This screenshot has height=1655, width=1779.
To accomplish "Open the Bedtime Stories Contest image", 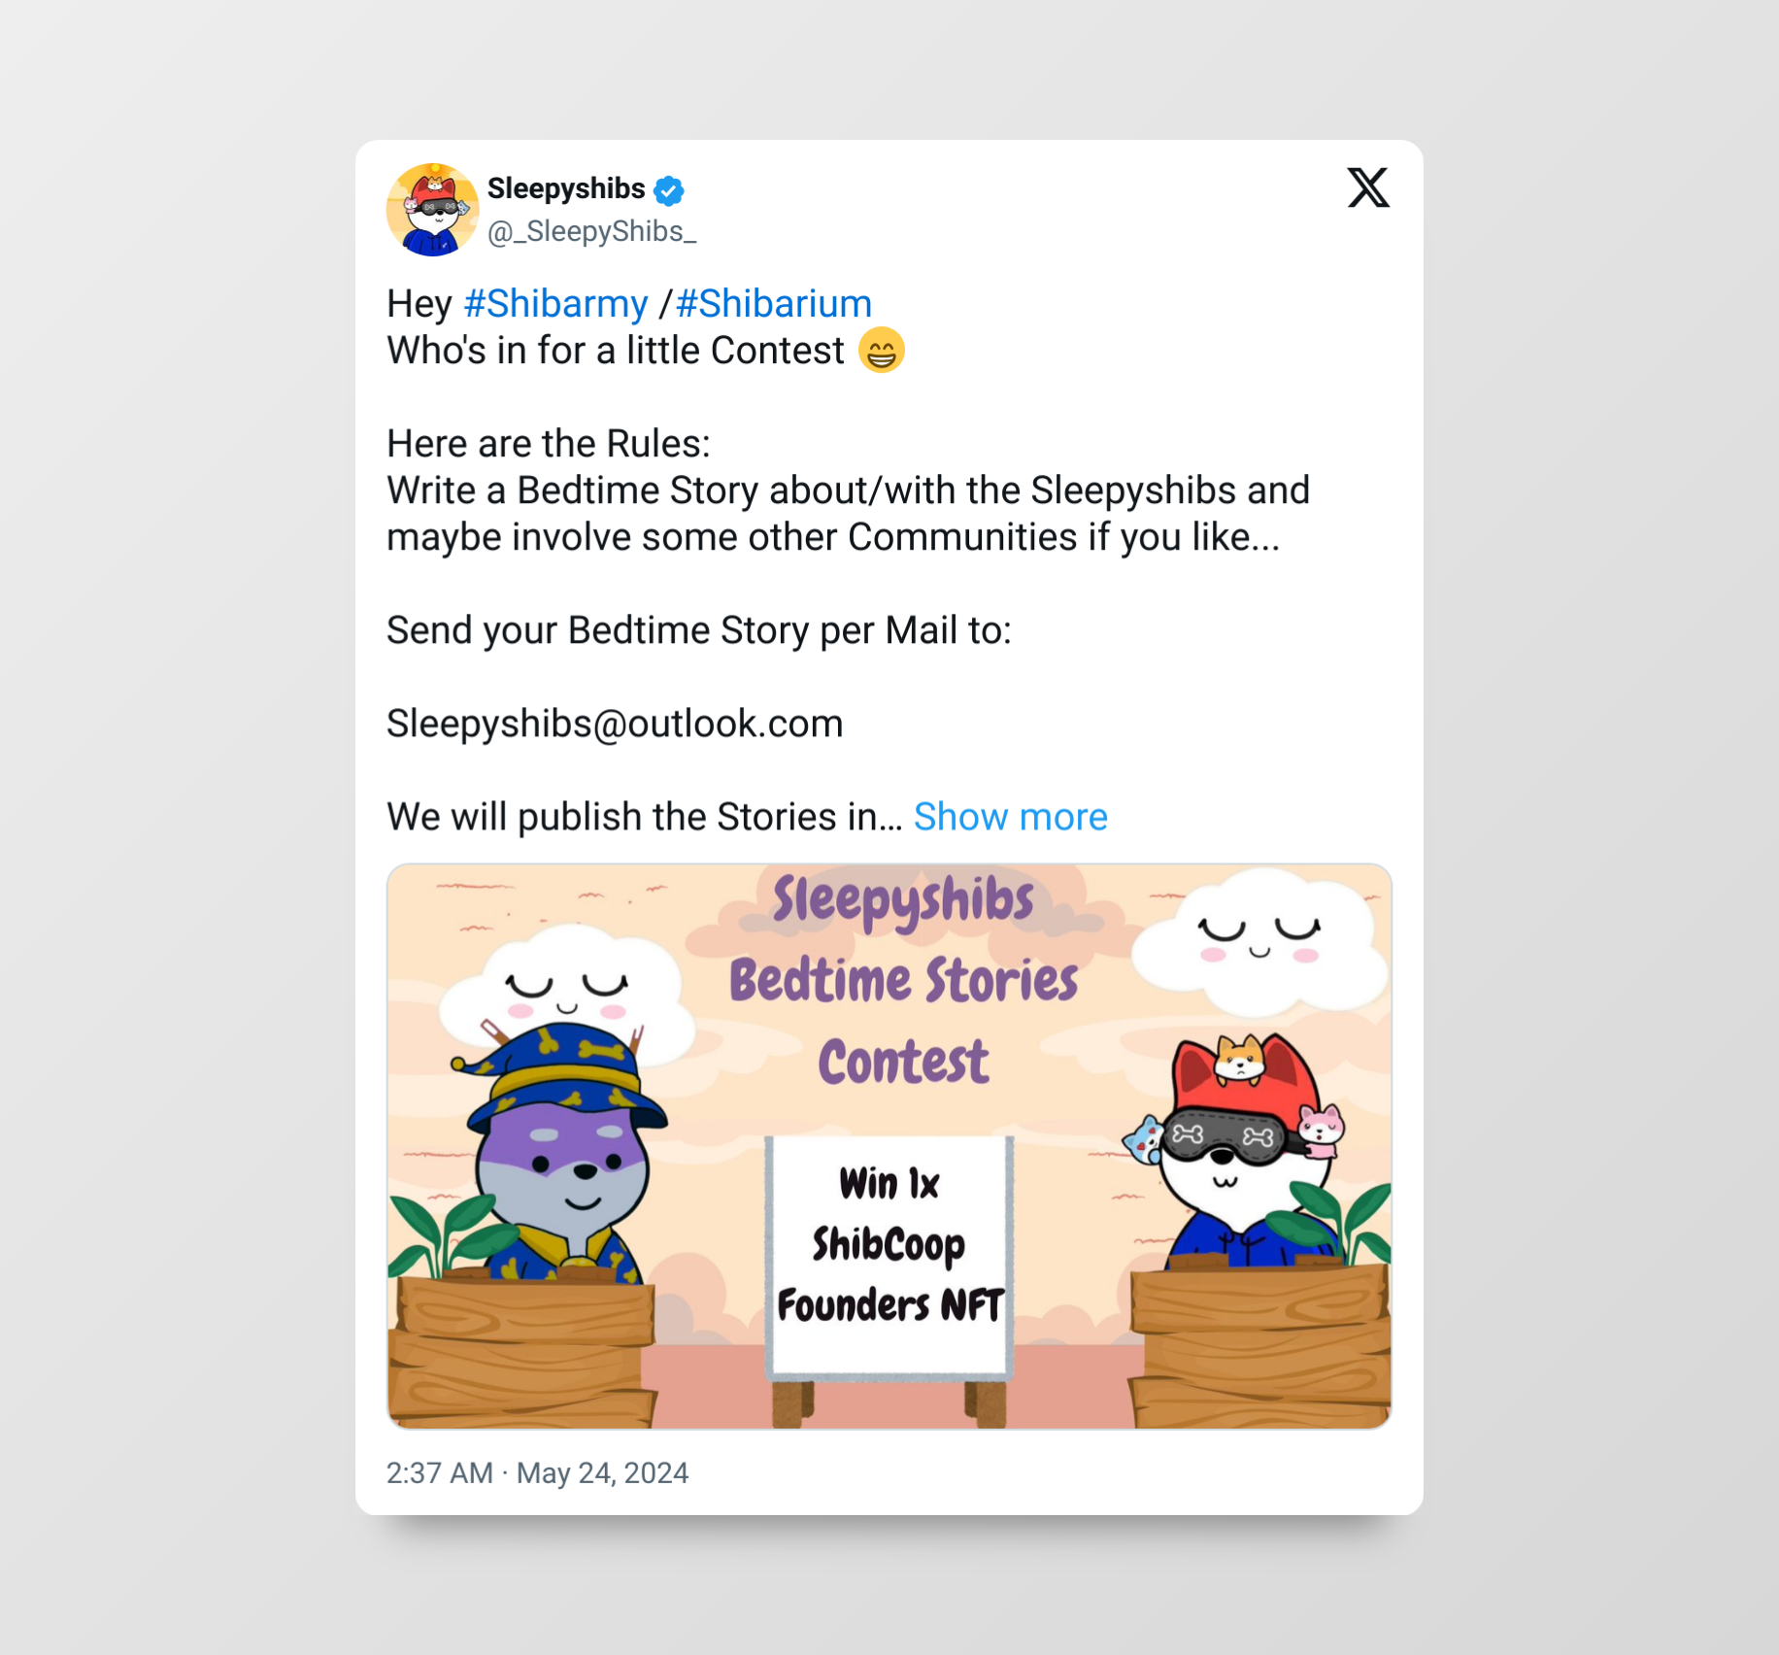I will [x=889, y=1146].
